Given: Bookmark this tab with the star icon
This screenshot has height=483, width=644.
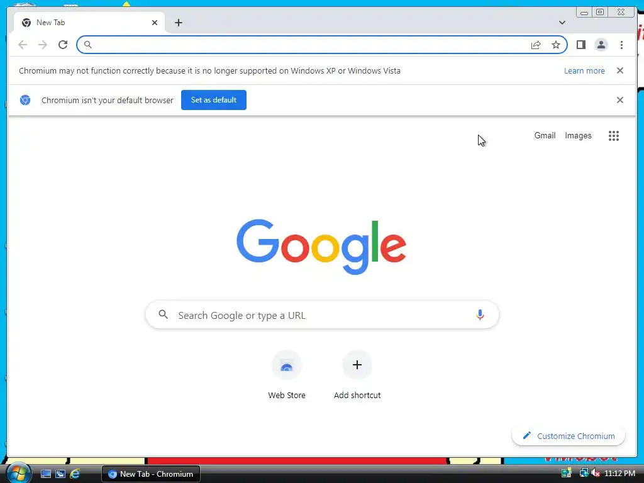Looking at the screenshot, I should (x=556, y=45).
